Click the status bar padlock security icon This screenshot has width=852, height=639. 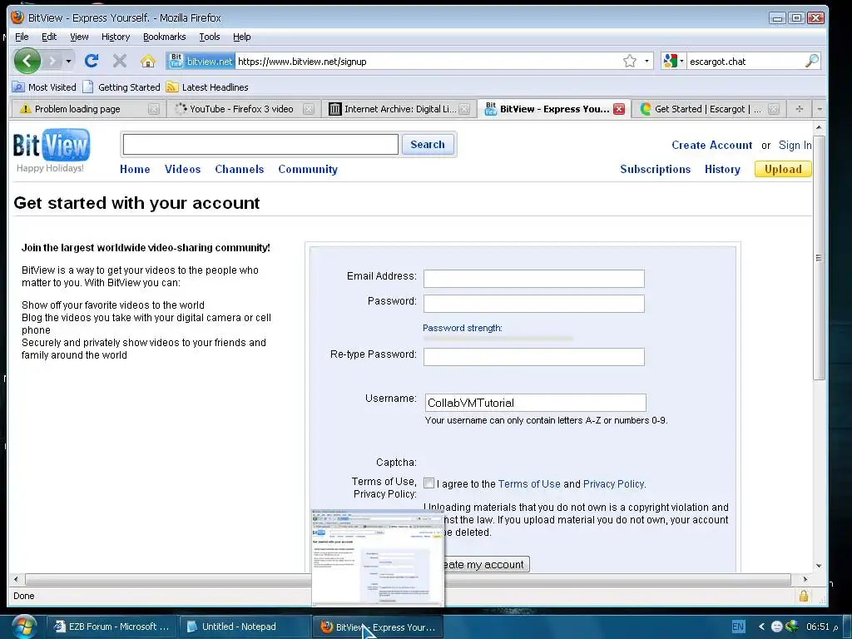[x=804, y=596]
